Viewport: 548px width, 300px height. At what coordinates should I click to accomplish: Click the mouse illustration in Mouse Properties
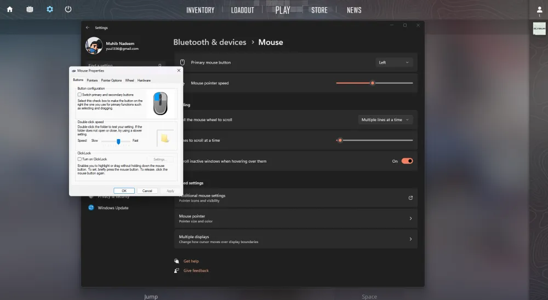[161, 103]
